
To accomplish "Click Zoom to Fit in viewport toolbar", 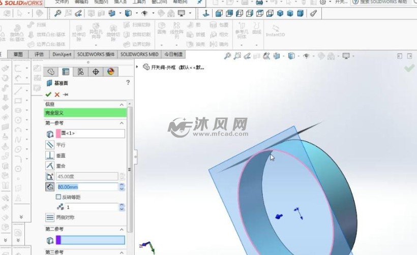I will (227, 56).
